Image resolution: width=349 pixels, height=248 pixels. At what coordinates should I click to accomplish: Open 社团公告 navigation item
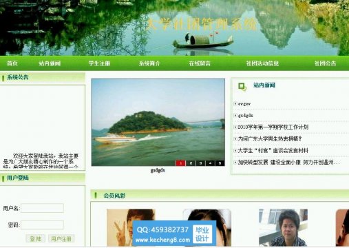point(325,63)
